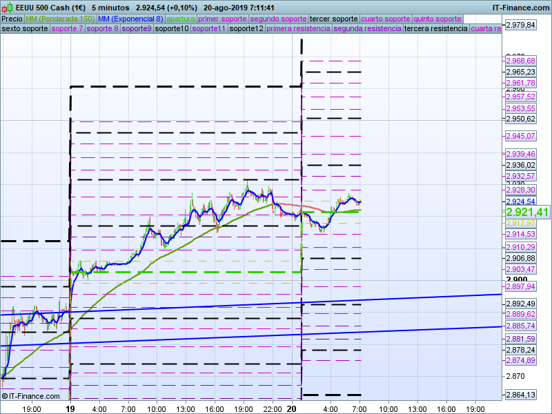Click the green apertura label

pyautogui.click(x=181, y=19)
